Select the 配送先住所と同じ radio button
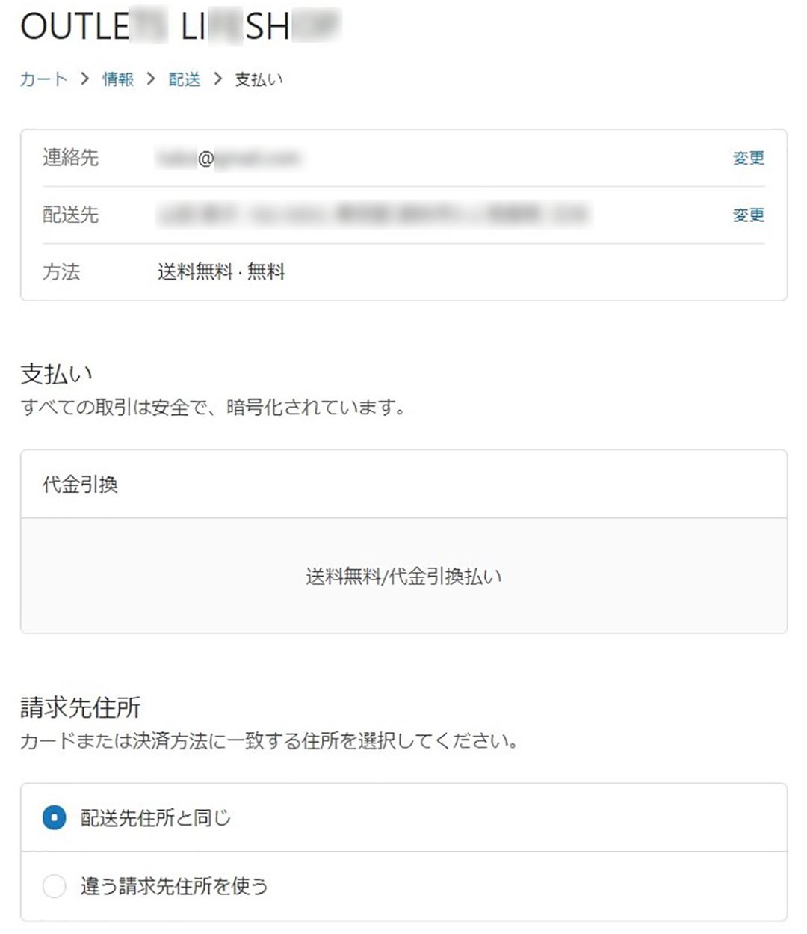 pyautogui.click(x=55, y=818)
